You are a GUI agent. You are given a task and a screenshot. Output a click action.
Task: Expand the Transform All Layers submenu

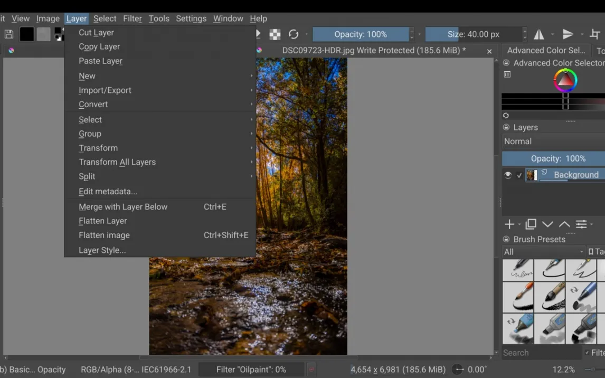tap(117, 162)
